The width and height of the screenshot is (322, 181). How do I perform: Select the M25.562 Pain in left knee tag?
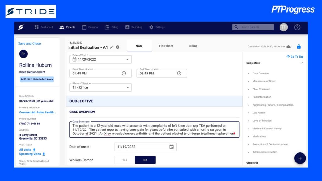[x=37, y=79]
